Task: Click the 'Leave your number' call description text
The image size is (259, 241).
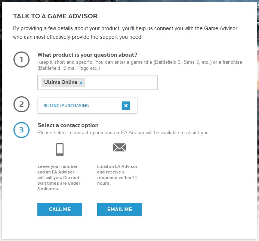Action: coord(59,178)
